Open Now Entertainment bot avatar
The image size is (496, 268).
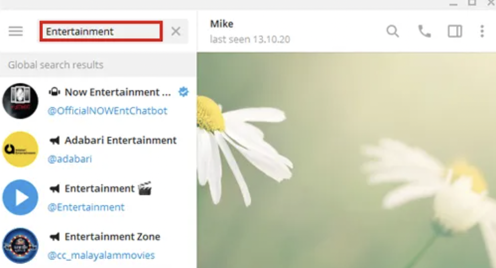(x=20, y=101)
